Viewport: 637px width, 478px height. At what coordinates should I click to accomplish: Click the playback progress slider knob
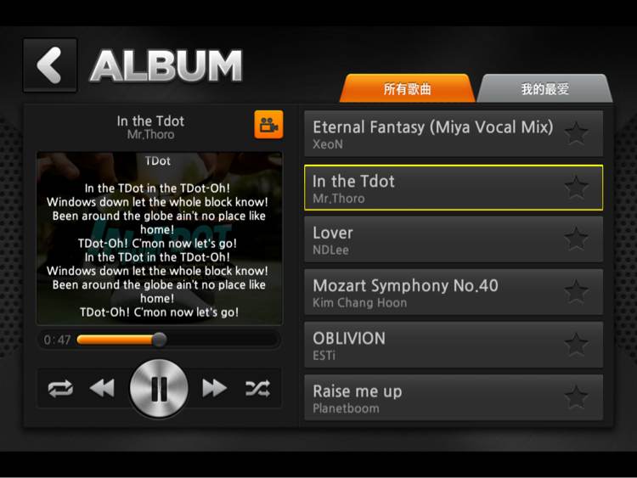[x=160, y=340]
